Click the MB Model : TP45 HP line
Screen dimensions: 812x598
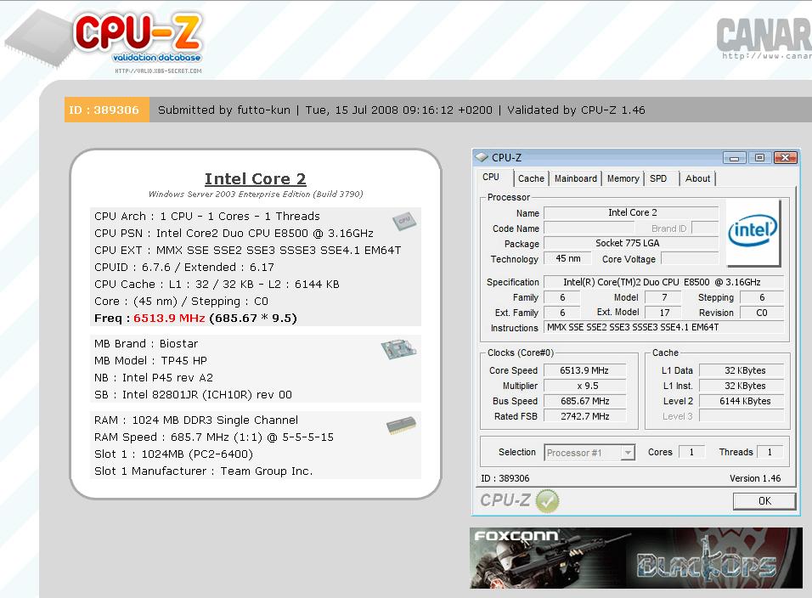(150, 360)
